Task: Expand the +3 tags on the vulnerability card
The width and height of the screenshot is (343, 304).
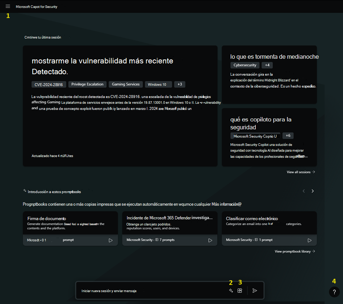Action: coord(179,84)
